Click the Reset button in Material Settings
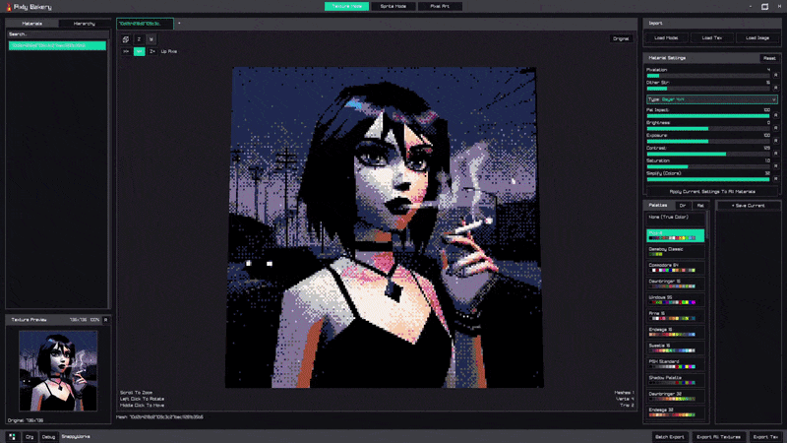Viewport: 787px width, 443px height. coord(769,58)
